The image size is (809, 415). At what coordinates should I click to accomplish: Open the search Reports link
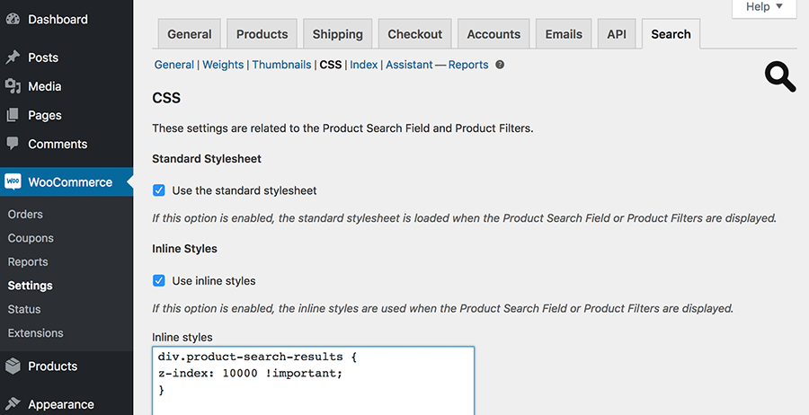[x=468, y=65]
